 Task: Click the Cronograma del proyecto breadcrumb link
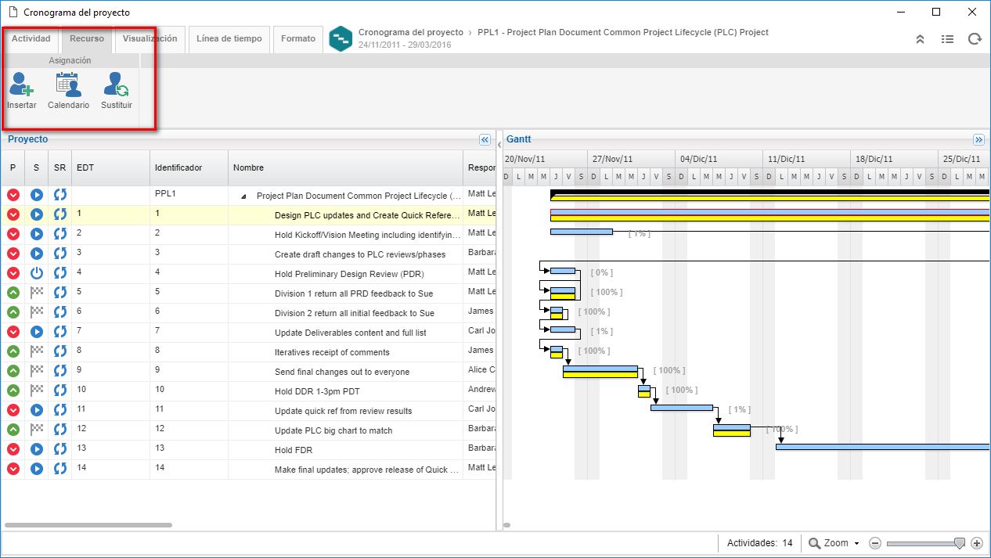411,33
